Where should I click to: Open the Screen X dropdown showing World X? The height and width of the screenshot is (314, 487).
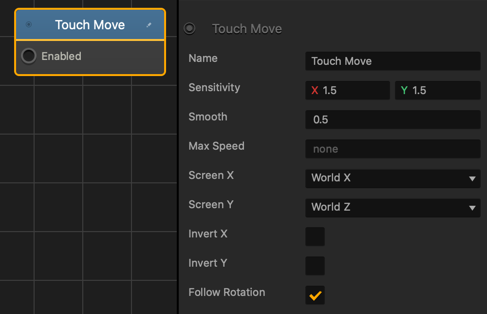click(393, 178)
